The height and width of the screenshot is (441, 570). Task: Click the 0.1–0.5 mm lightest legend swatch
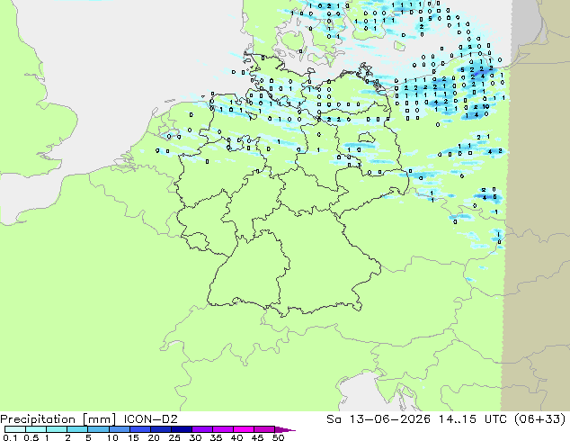[x=15, y=429]
